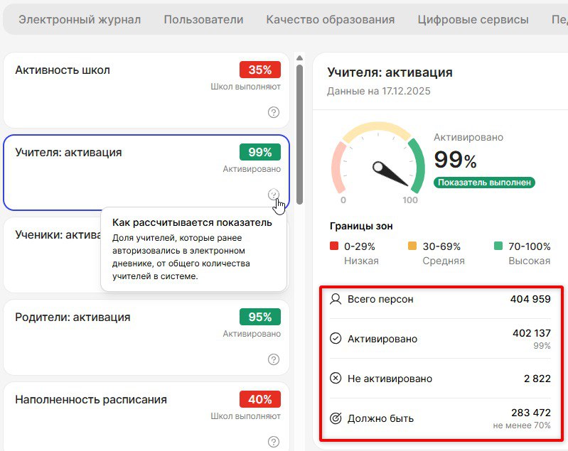Viewport: 568px width, 451px height.
Task: Click the target icon beside Должно быть
Action: tap(336, 418)
